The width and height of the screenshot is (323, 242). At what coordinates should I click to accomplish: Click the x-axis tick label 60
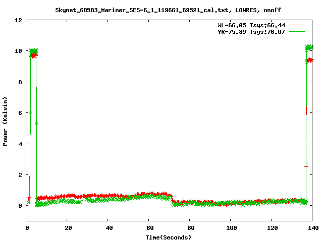pos(150,228)
